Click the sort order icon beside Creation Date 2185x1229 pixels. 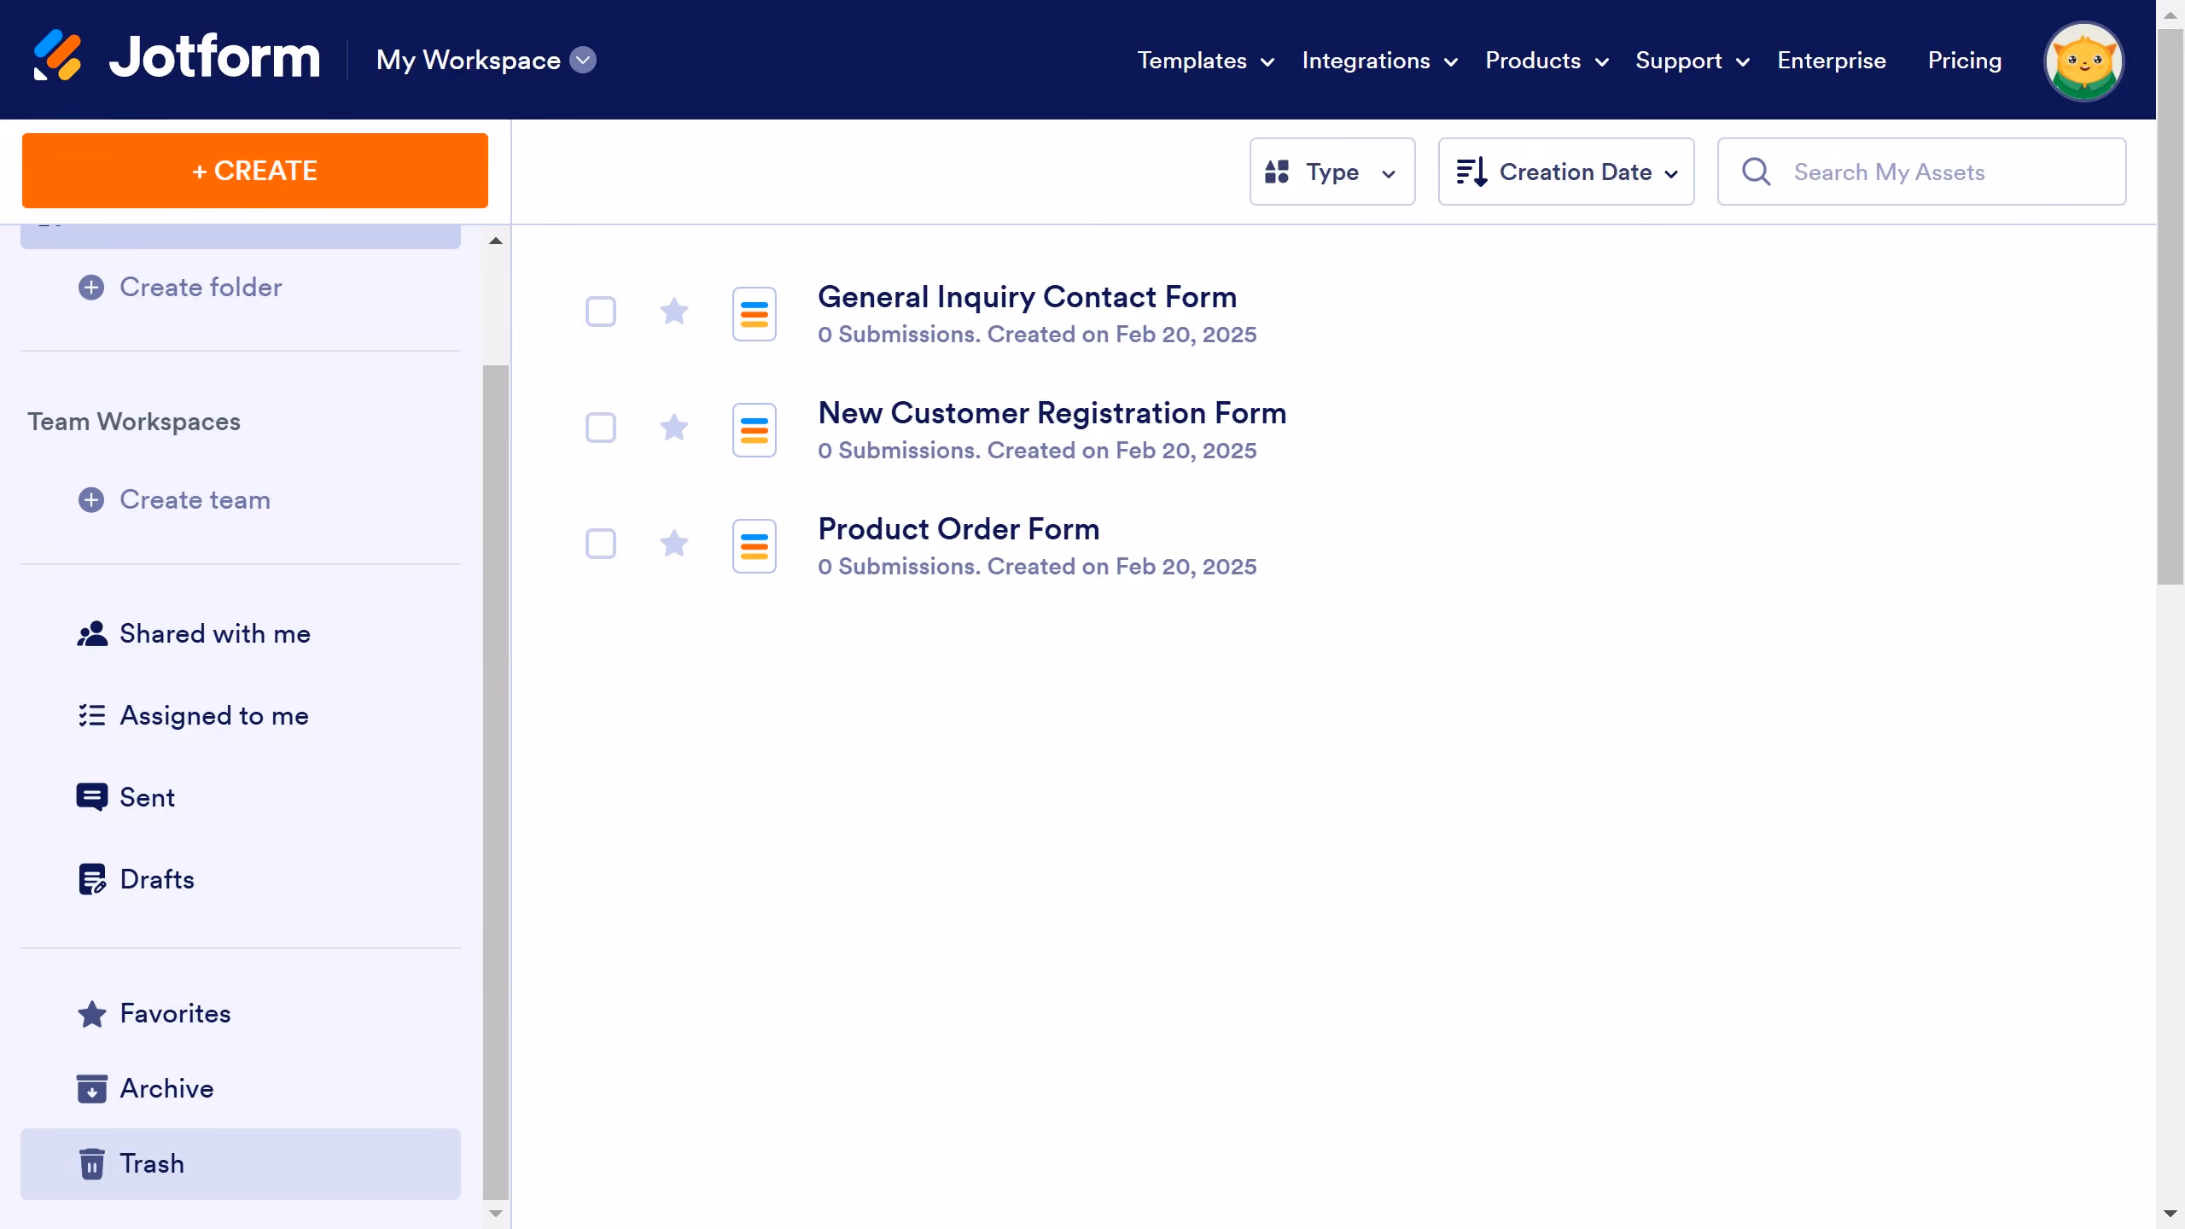(x=1472, y=172)
